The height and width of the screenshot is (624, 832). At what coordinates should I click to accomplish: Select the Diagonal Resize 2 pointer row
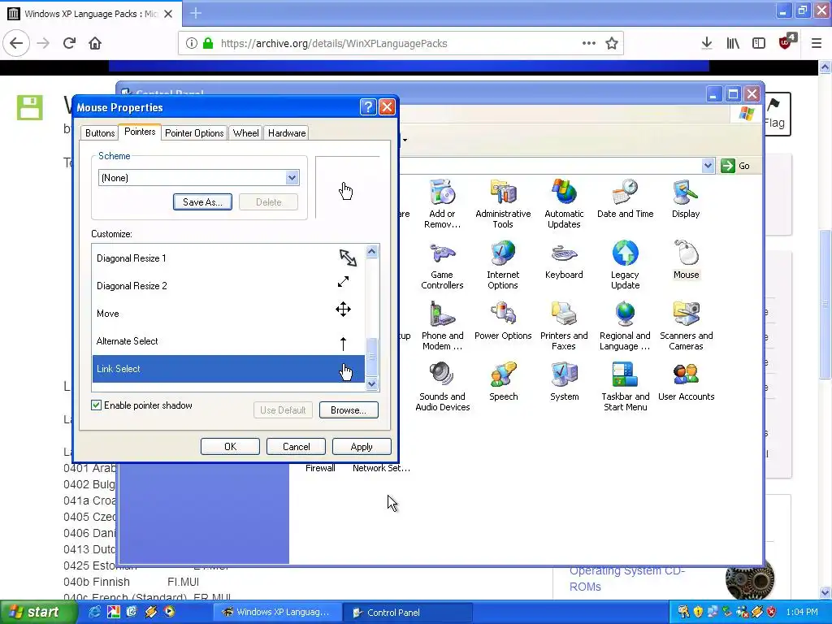pos(228,286)
